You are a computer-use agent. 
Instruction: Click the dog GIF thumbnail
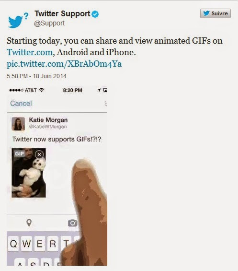coord(29,173)
